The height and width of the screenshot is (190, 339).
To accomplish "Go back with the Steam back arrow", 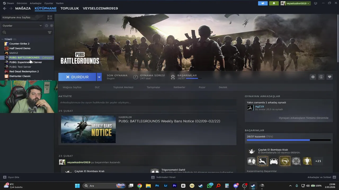I will click(5, 8).
